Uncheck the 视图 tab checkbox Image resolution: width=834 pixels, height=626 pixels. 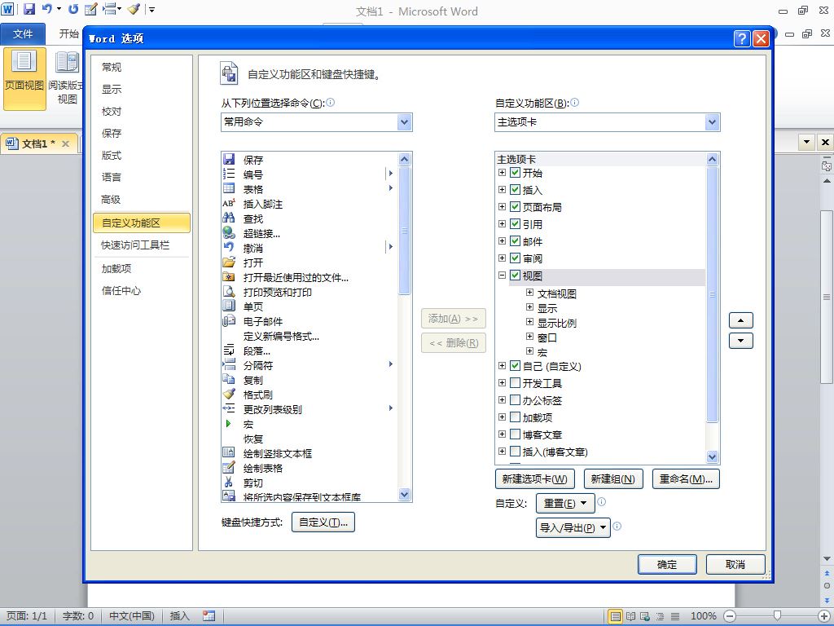515,276
